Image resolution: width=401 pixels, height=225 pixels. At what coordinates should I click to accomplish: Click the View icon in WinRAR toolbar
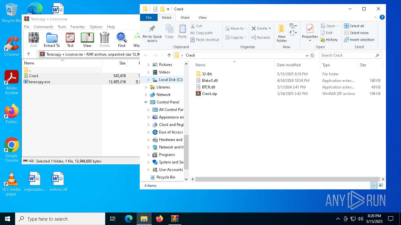(x=87, y=40)
